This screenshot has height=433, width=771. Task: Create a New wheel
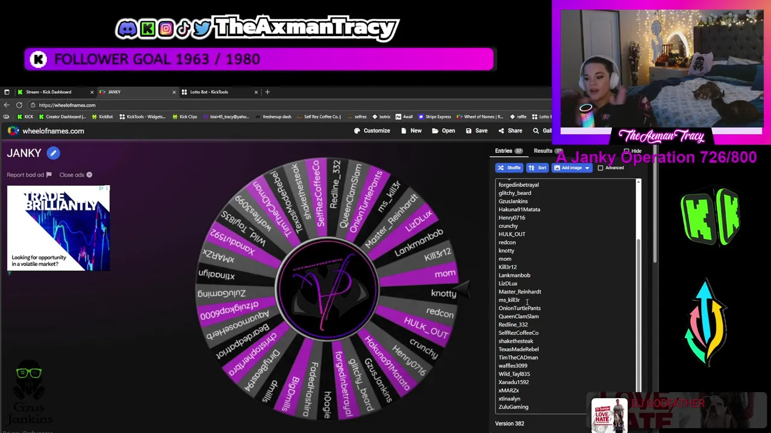tap(411, 131)
